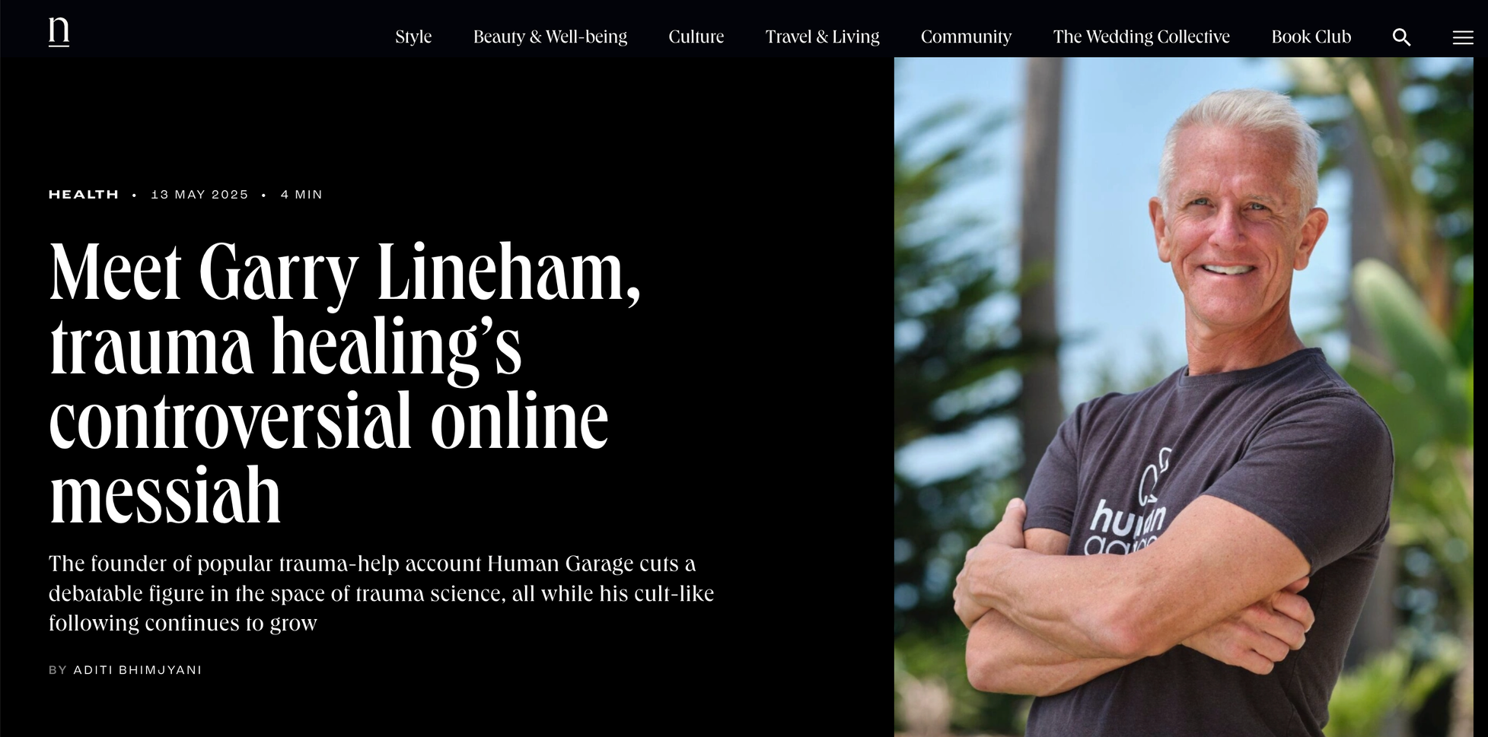Select the Culture nav link
1488x737 pixels.
click(x=696, y=37)
